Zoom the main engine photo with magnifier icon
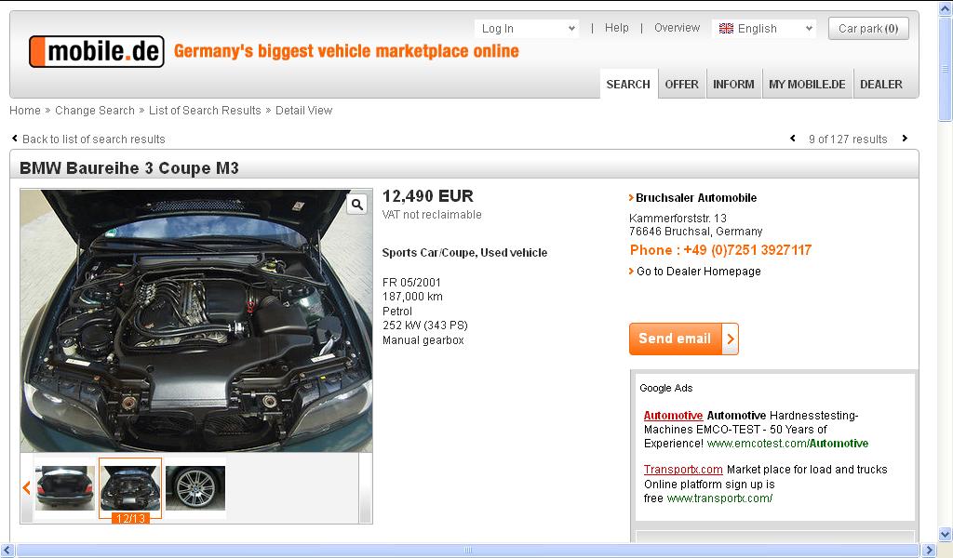Viewport: 953px width, 558px height. point(357,205)
